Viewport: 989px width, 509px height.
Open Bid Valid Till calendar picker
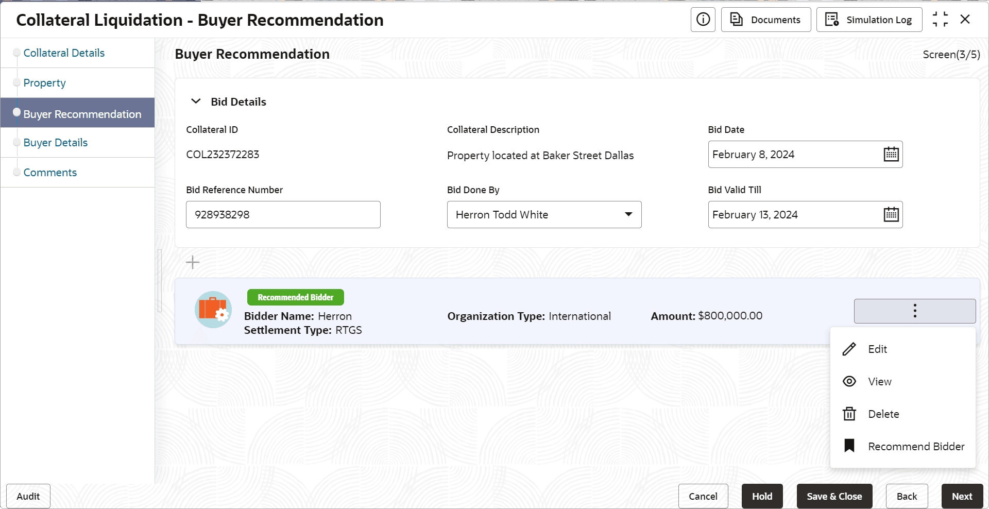(x=891, y=214)
